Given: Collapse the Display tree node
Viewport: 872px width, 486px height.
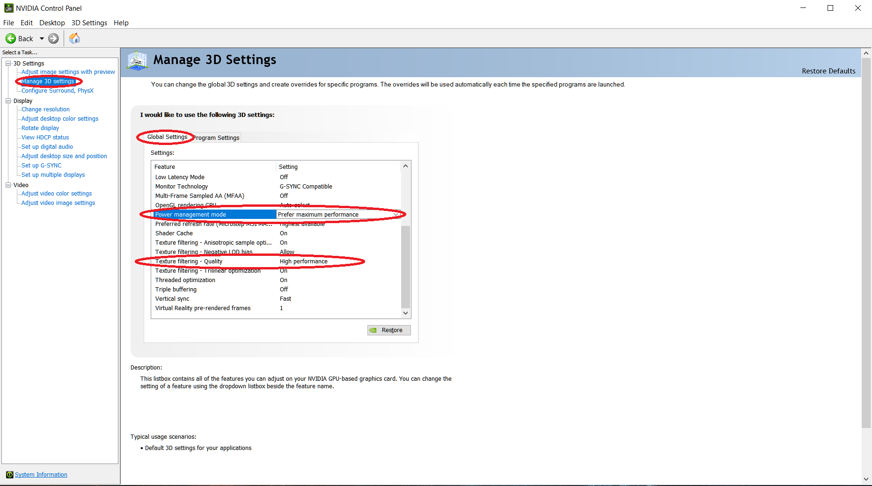Looking at the screenshot, I should click(x=8, y=101).
